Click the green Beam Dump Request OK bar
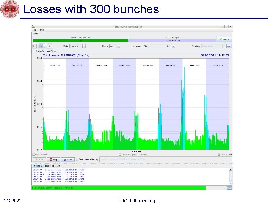The width and height of the screenshot is (273, 204). (x=80, y=40)
